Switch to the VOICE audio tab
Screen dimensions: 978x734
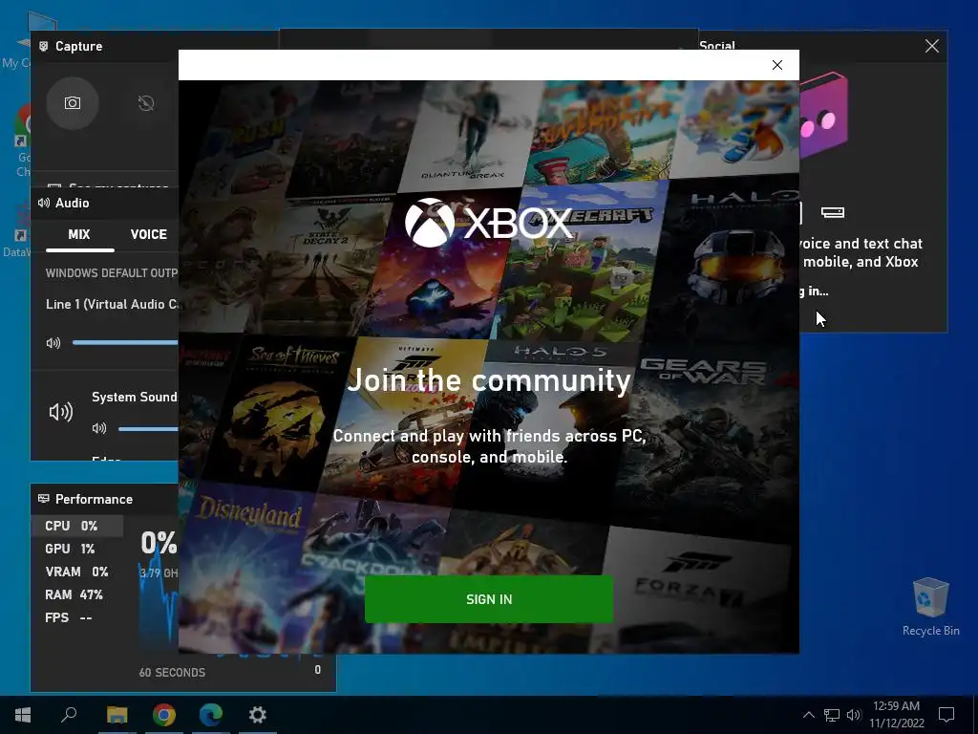click(148, 235)
